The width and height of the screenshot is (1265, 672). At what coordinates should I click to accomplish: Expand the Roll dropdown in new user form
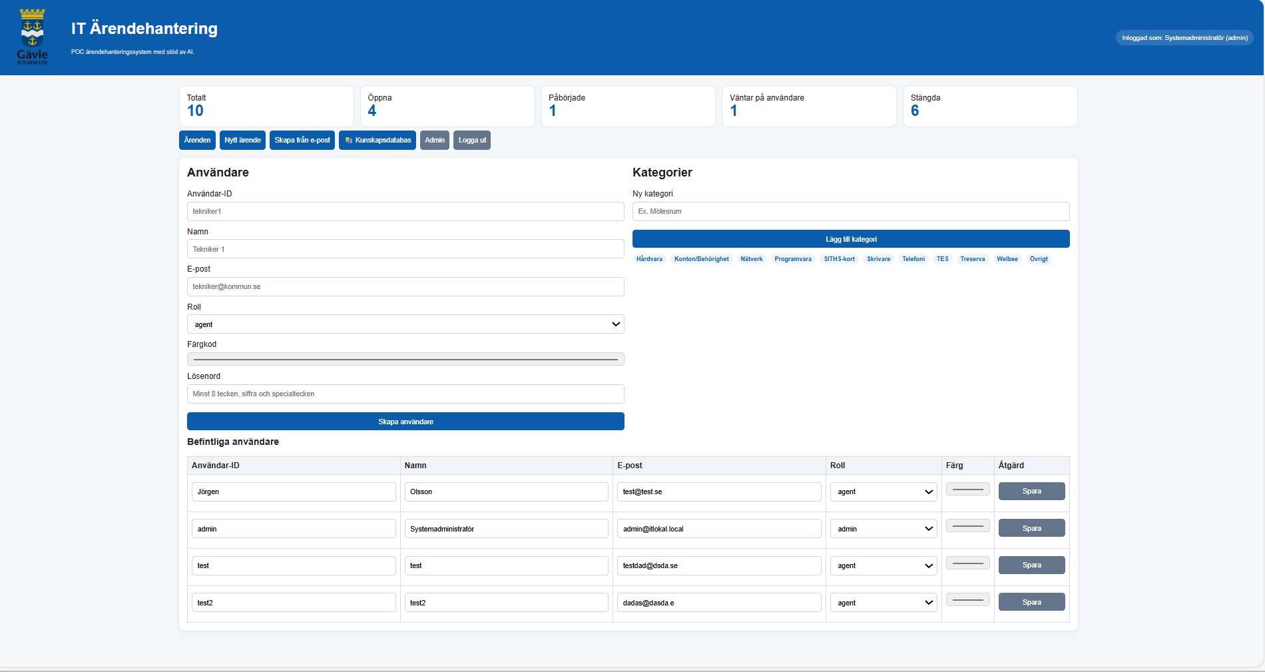[405, 324]
